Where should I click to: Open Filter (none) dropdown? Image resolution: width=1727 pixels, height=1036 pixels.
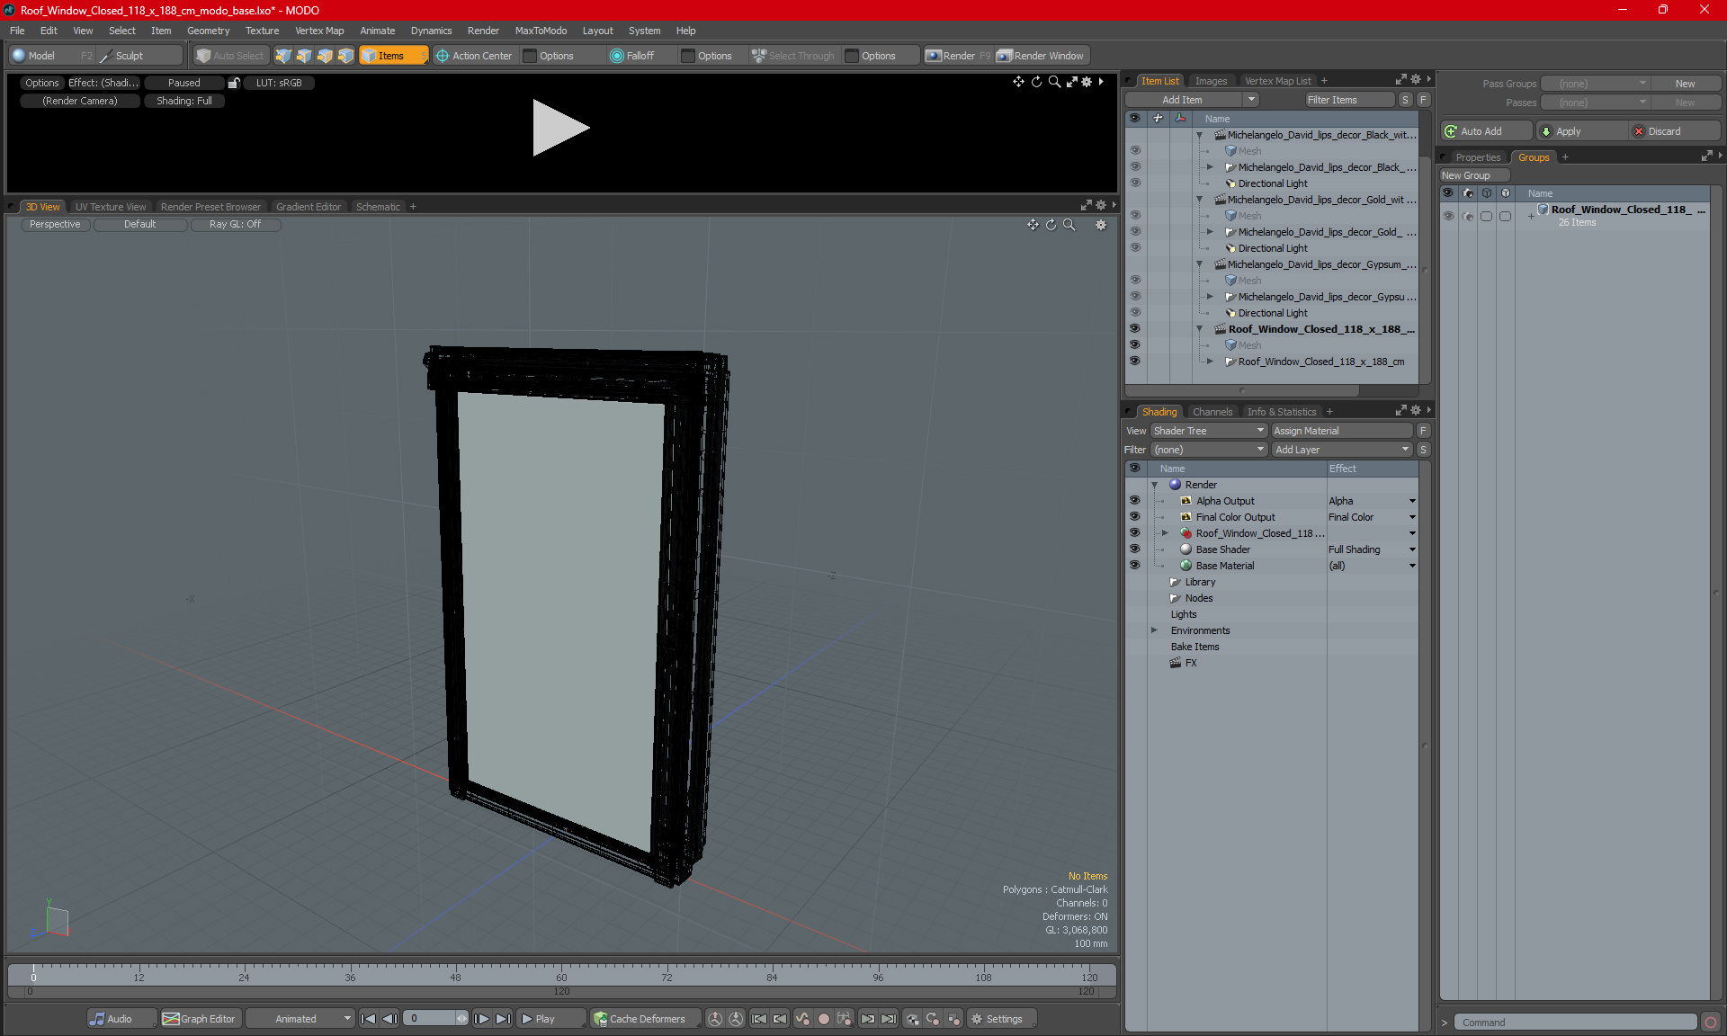[1208, 450]
